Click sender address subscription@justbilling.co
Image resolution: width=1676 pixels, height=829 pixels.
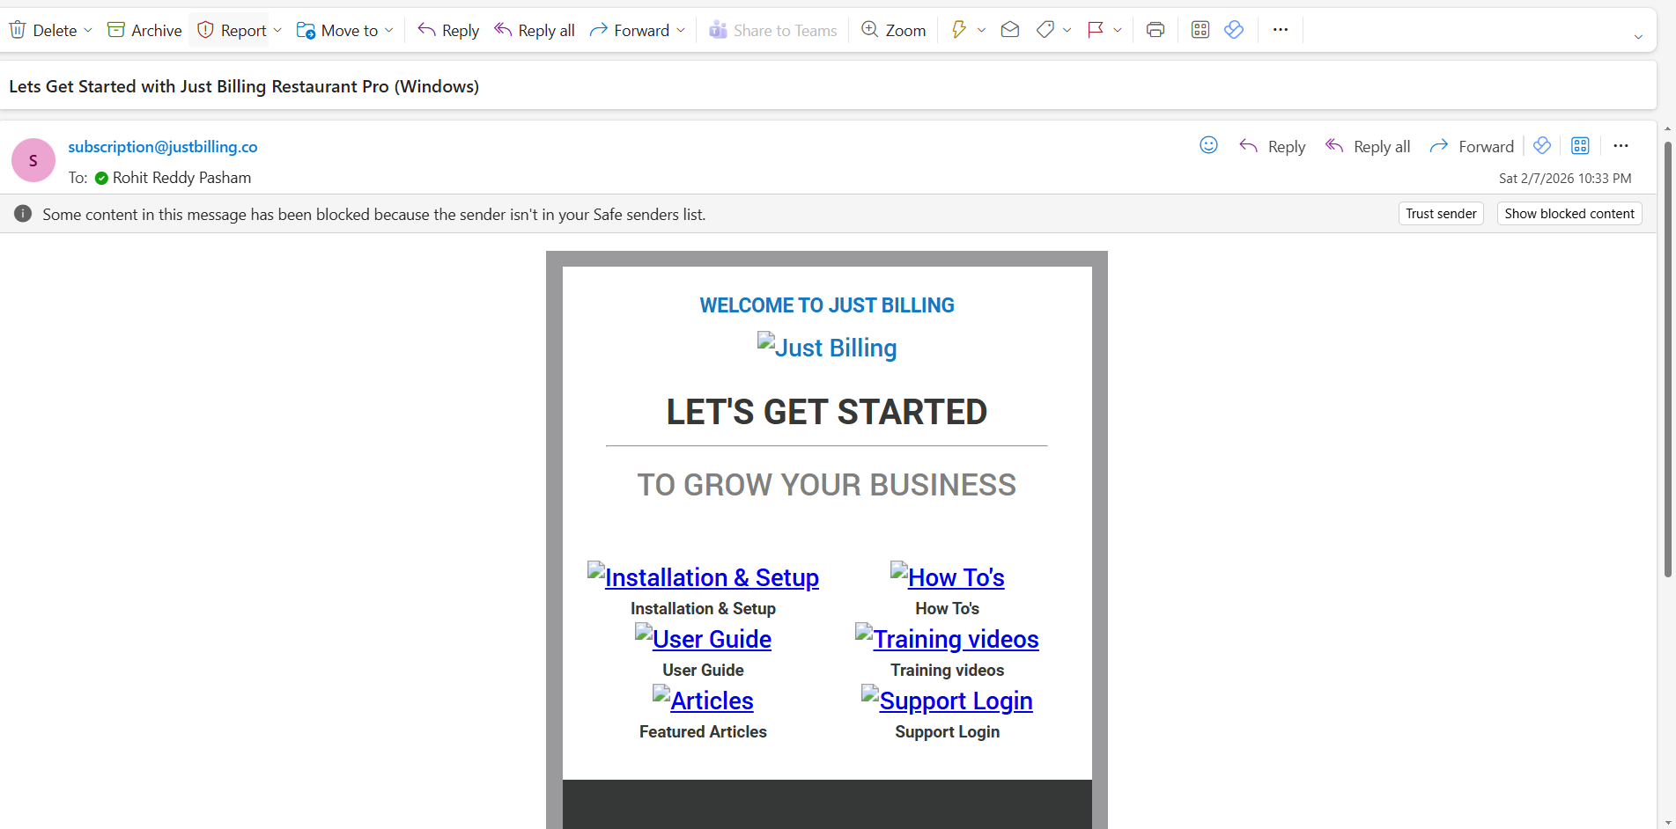click(163, 147)
